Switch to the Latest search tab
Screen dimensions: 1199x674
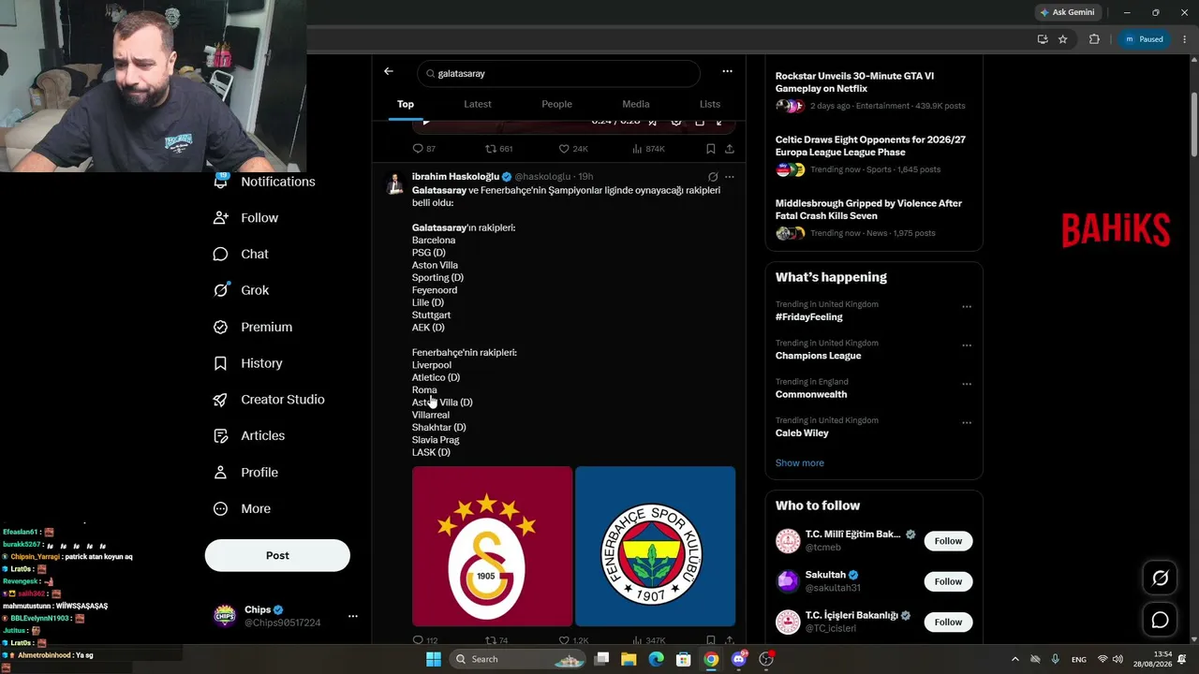[x=478, y=104]
